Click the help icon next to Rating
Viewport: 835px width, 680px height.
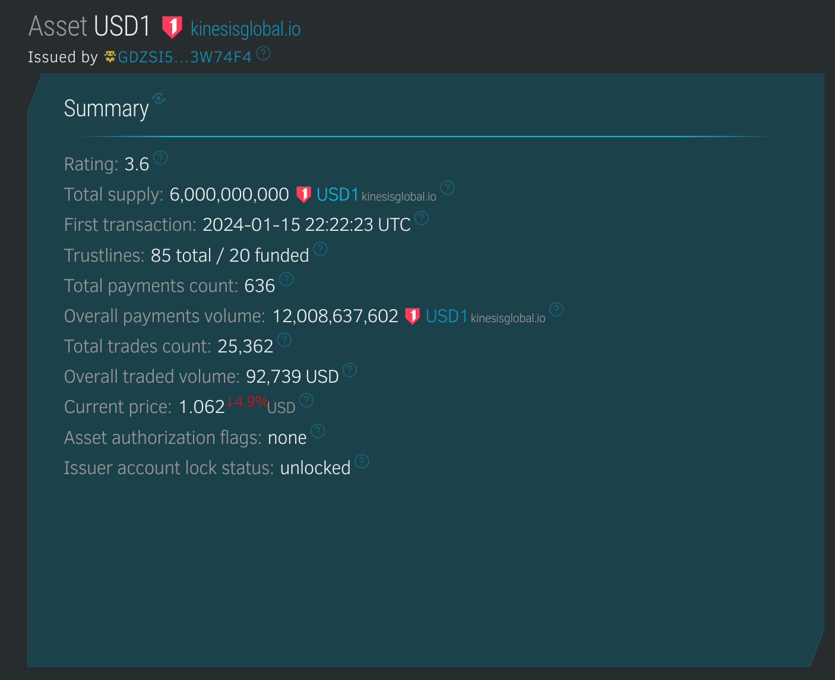point(160,157)
